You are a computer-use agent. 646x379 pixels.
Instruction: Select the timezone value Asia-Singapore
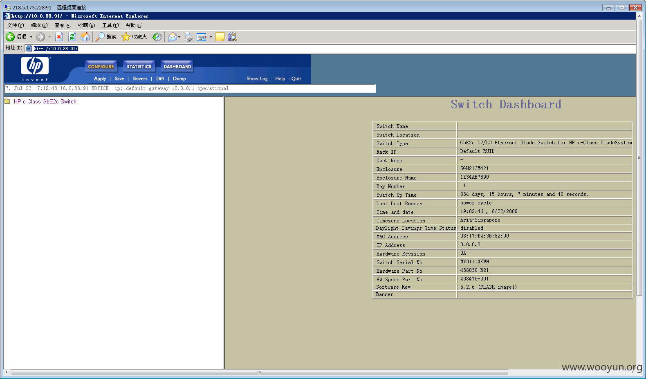[480, 220]
